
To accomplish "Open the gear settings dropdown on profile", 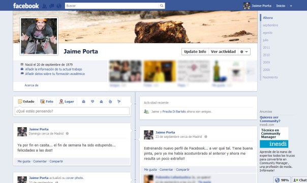I will [244, 52].
